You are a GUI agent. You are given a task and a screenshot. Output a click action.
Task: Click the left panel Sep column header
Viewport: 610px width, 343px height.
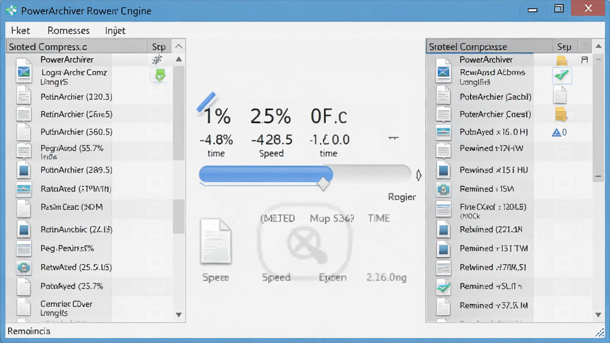click(158, 46)
